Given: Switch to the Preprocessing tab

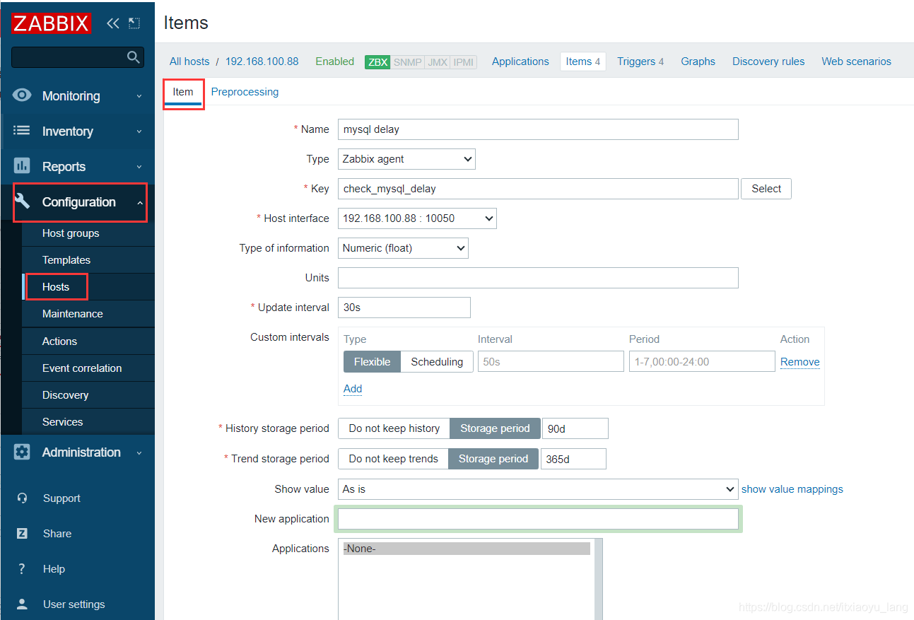Looking at the screenshot, I should (245, 92).
